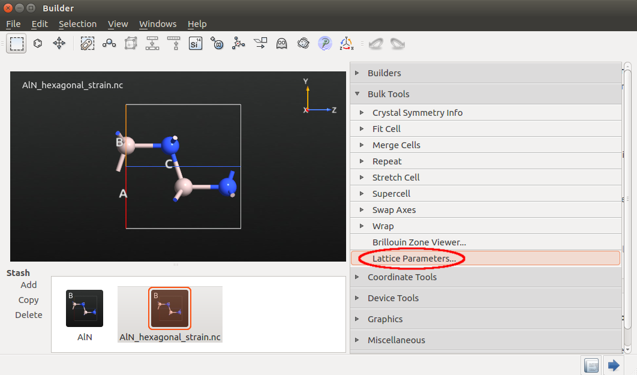637x375 pixels.
Task: Click the atom with red center tool
Action: (239, 43)
